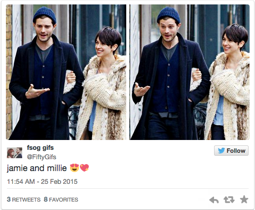Click the @FiftyGifs handle

tap(41, 157)
